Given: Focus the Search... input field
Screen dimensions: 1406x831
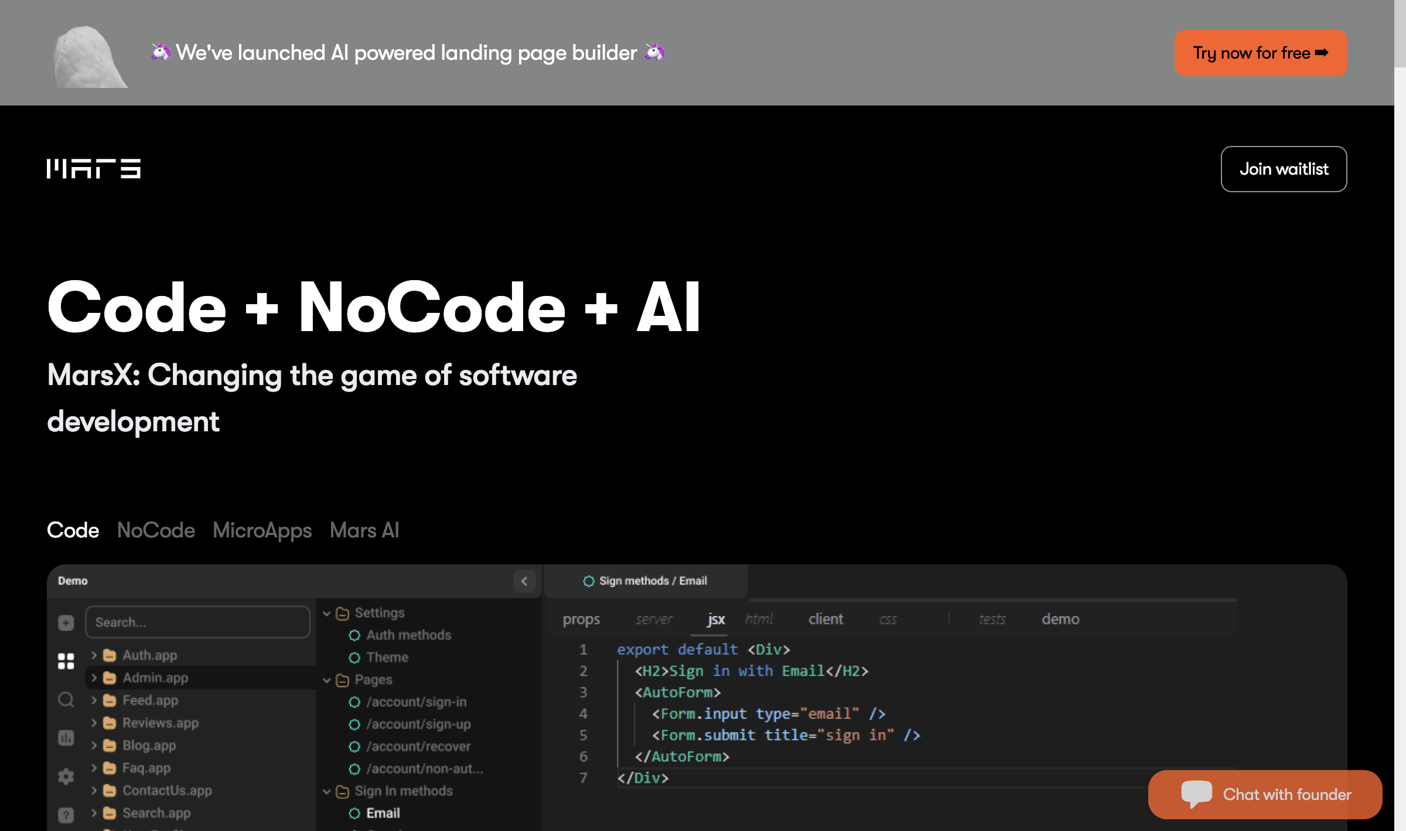Looking at the screenshot, I should click(x=197, y=622).
